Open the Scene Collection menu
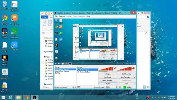The image size is (177, 100). point(79,16)
